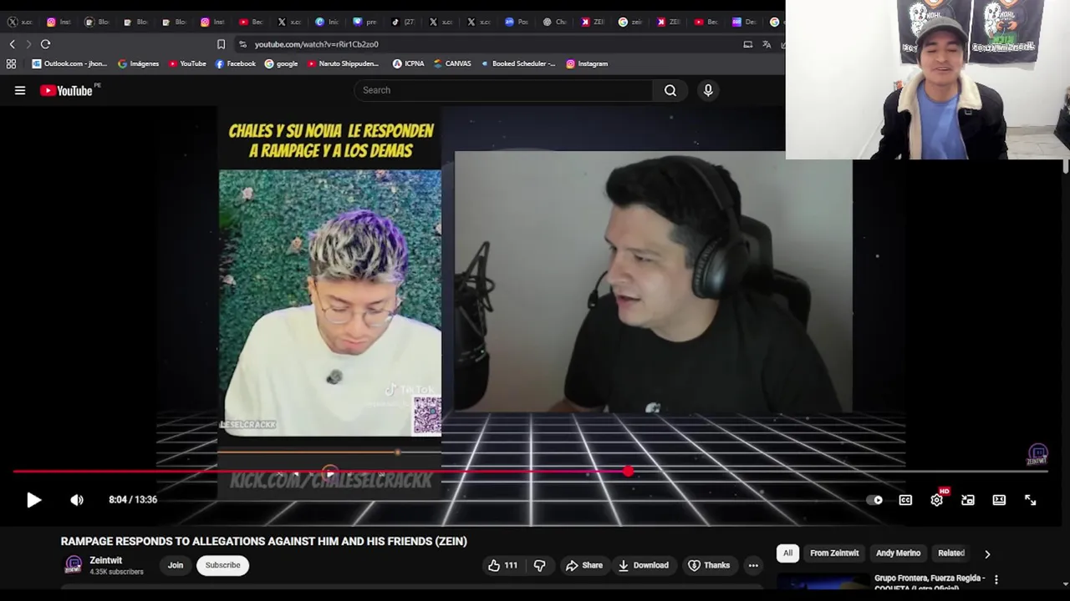
Task: Open the Booked Scheduler bookmark
Action: coord(517,63)
